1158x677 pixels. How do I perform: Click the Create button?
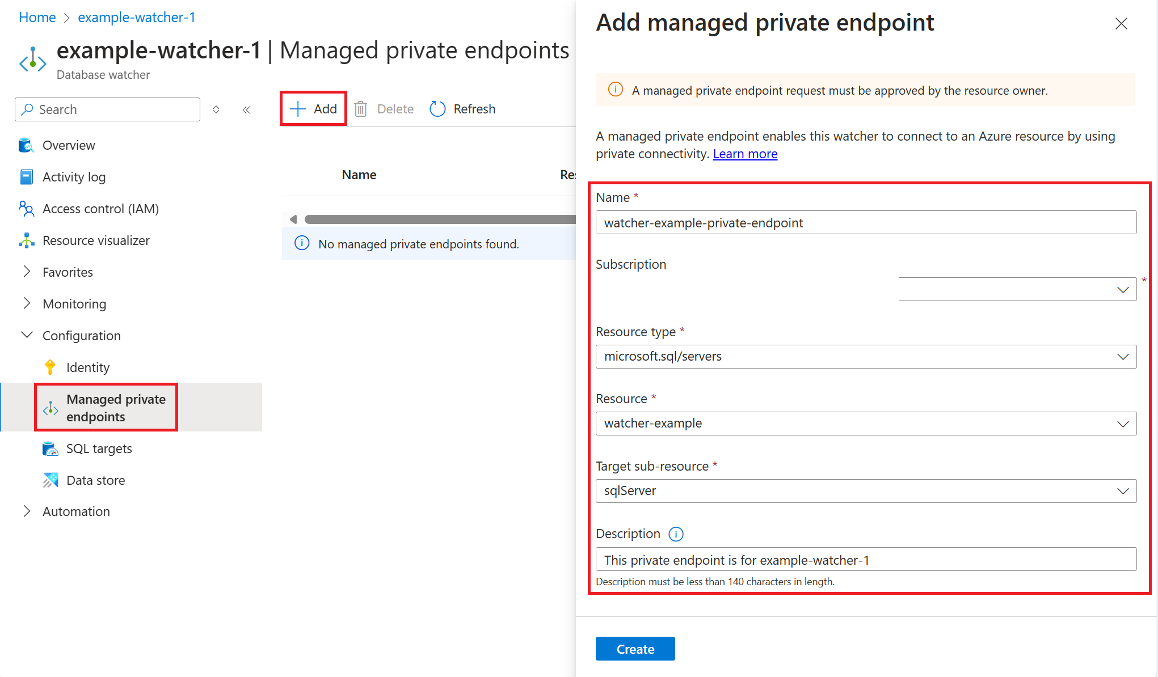(x=635, y=649)
